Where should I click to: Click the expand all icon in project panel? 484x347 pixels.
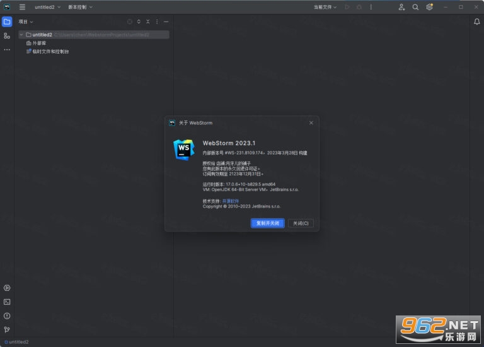(x=139, y=21)
